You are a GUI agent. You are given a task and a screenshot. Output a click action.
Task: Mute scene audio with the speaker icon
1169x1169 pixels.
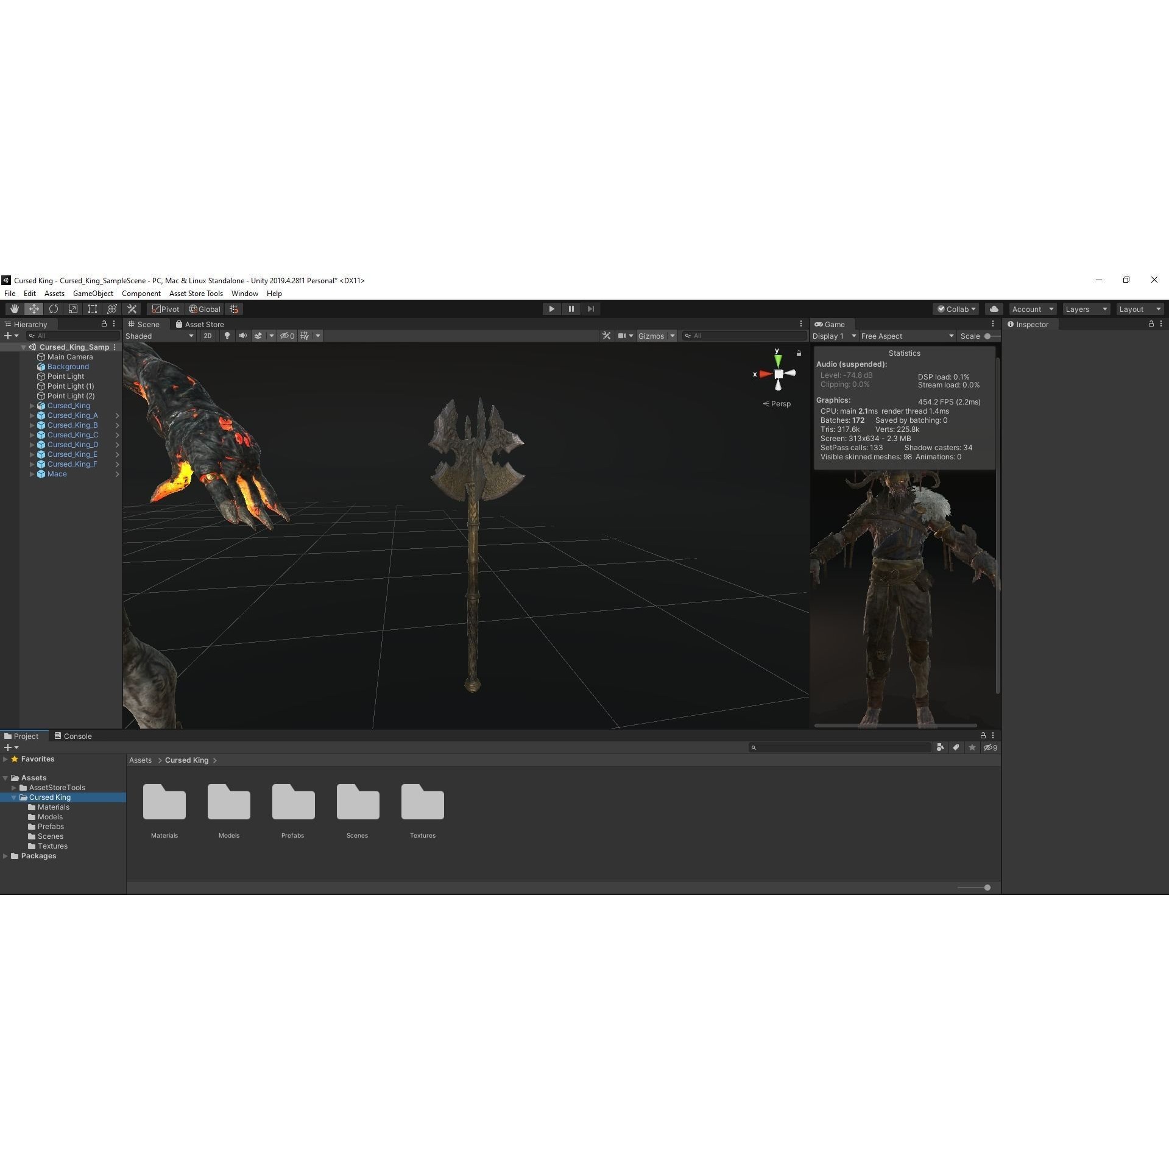pyautogui.click(x=243, y=336)
